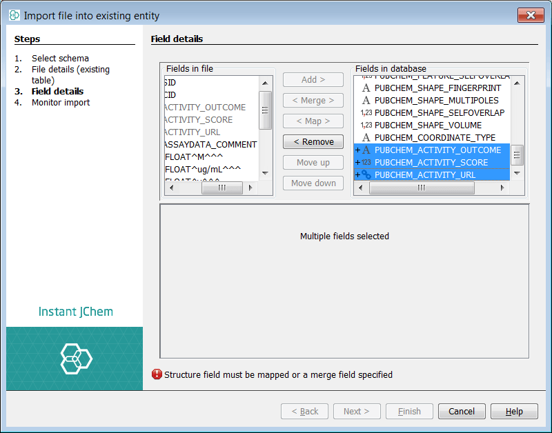Click the numeric icon beside PUBCHEM_SHAPE_SELFOVERLAP

point(366,113)
